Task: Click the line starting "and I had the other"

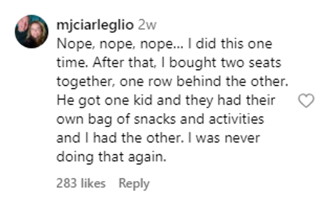Action: pyautogui.click(x=158, y=138)
